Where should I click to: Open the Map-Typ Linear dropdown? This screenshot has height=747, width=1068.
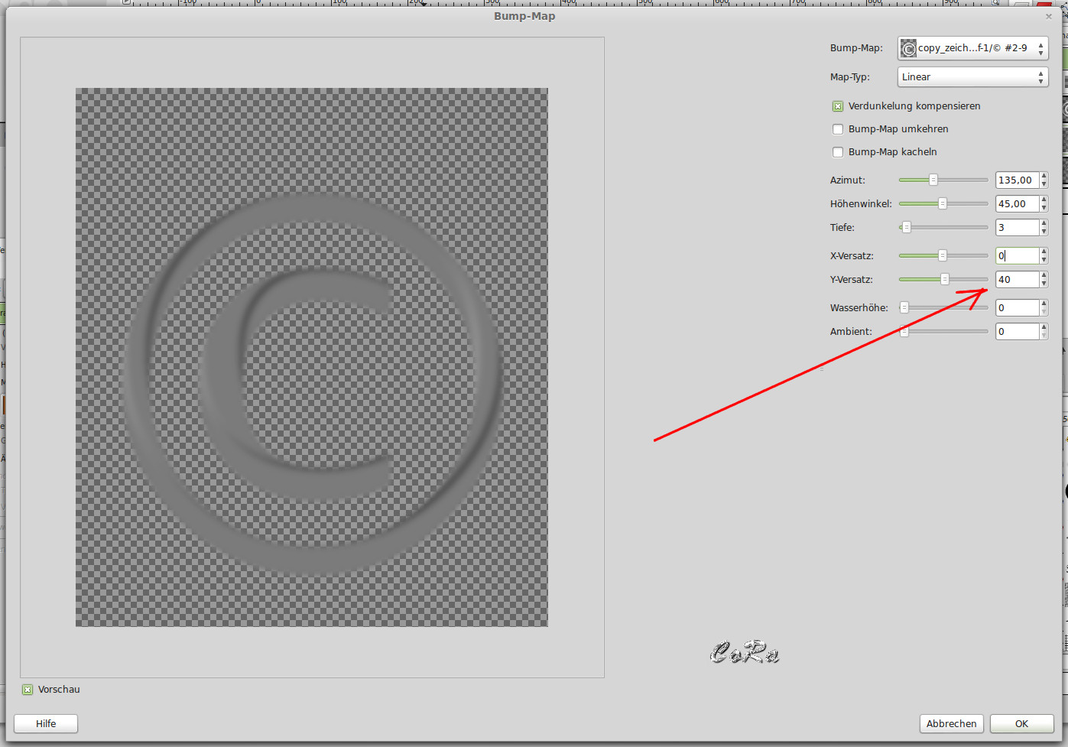972,77
